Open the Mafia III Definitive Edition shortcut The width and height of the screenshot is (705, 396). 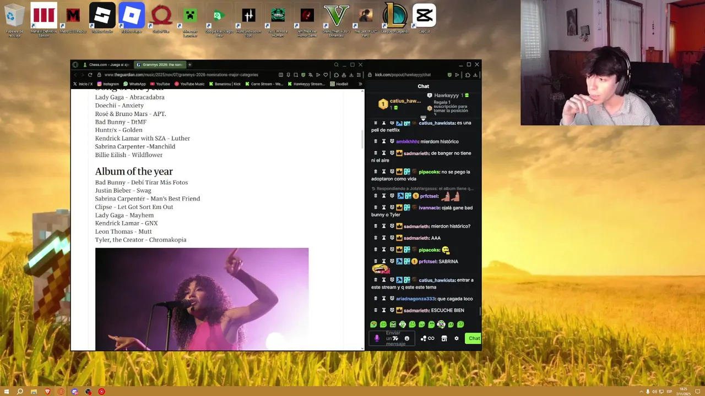pos(44,20)
